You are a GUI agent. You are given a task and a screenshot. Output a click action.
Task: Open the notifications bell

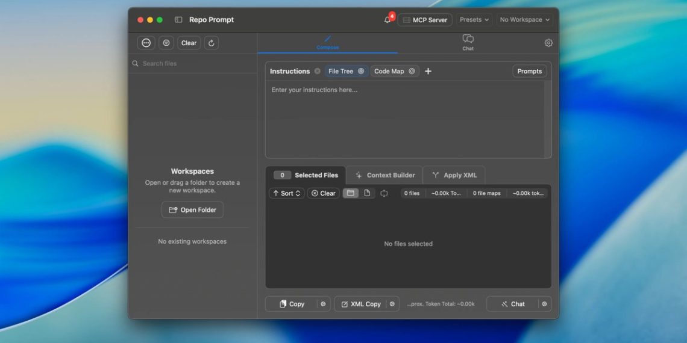click(387, 20)
